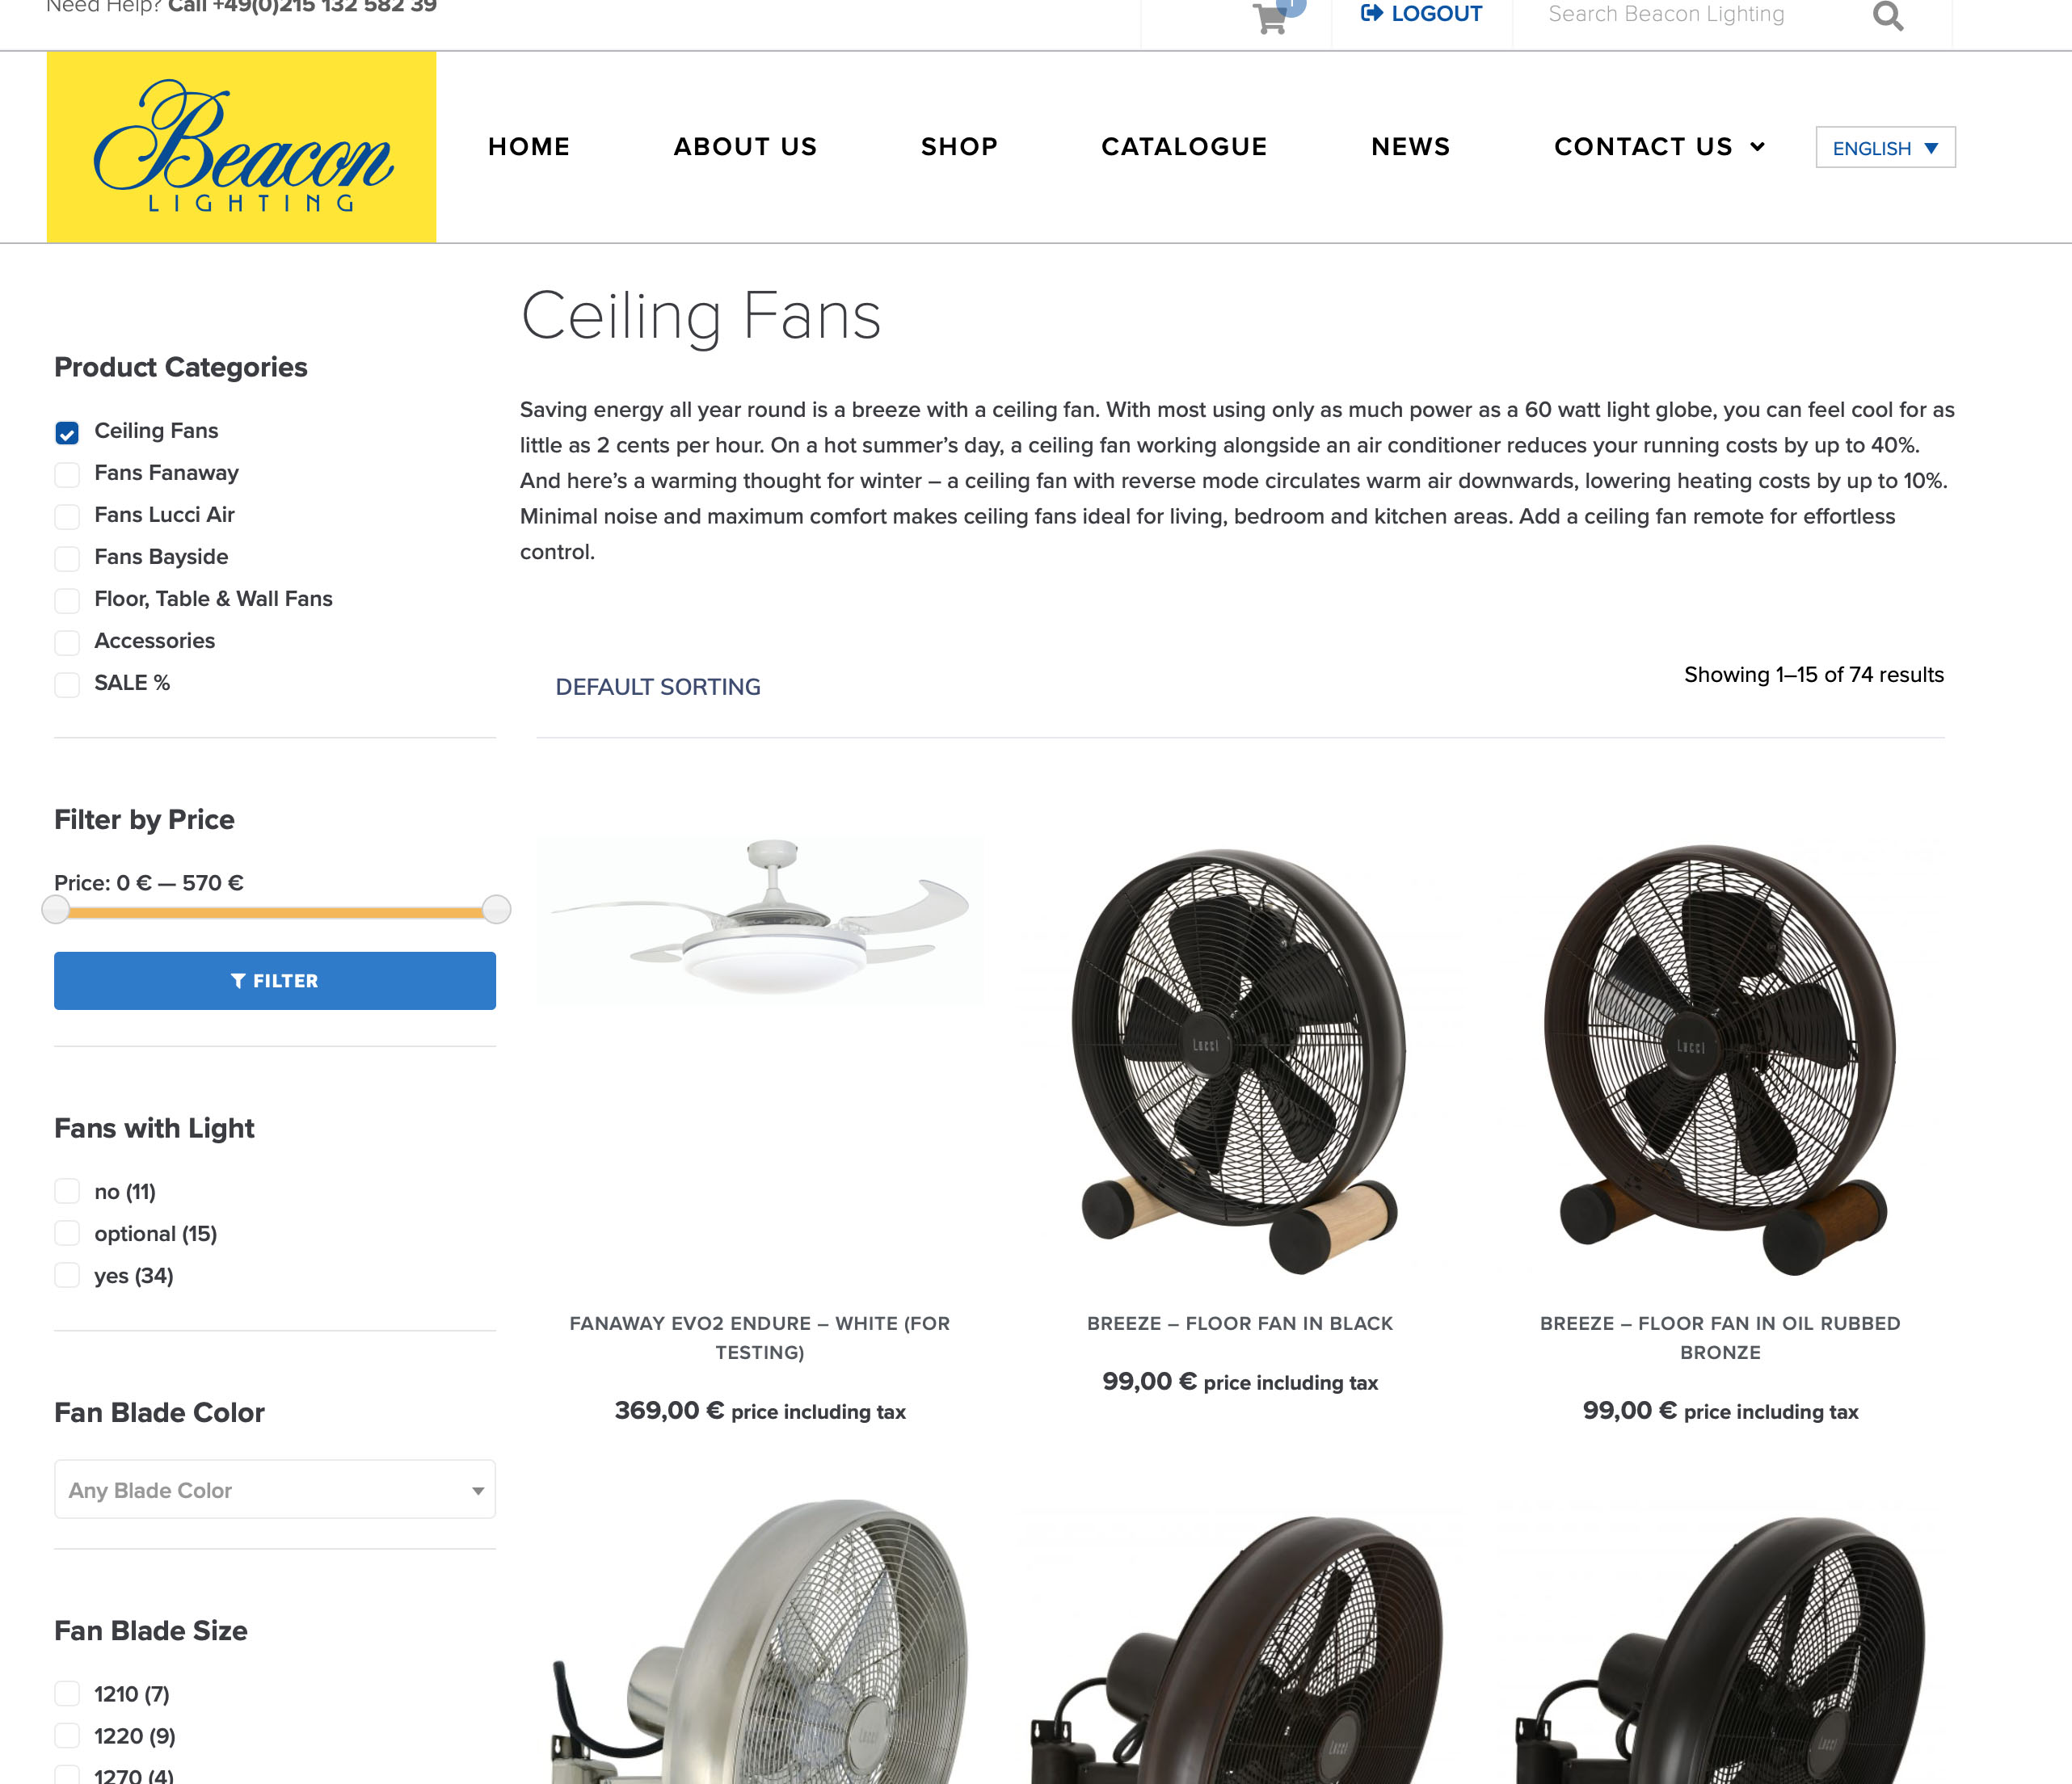Image resolution: width=2072 pixels, height=1784 pixels.
Task: Toggle the Ceiling Fans category checkbox
Action: pos(67,430)
